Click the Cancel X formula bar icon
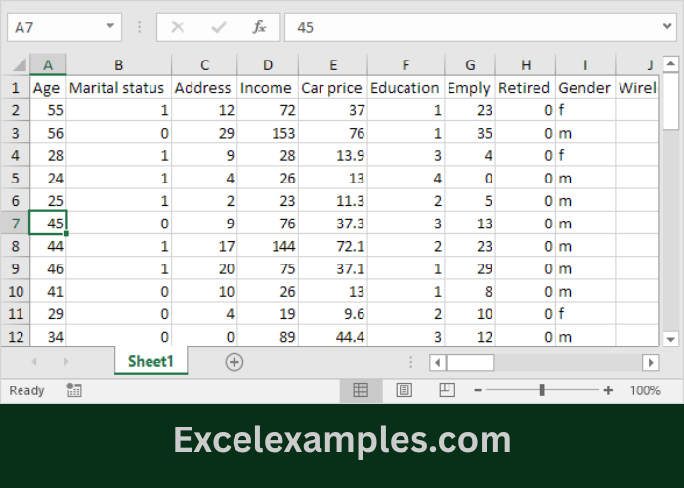 [178, 27]
